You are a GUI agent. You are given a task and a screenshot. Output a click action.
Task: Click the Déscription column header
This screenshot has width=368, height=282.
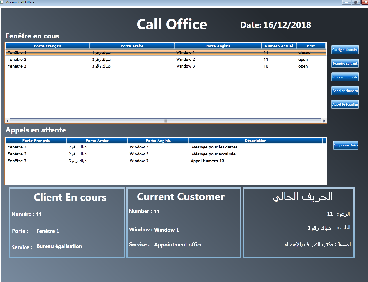coord(255,141)
